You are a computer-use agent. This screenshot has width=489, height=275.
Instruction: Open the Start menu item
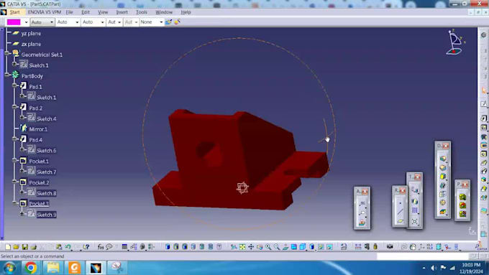pyautogui.click(x=14, y=12)
